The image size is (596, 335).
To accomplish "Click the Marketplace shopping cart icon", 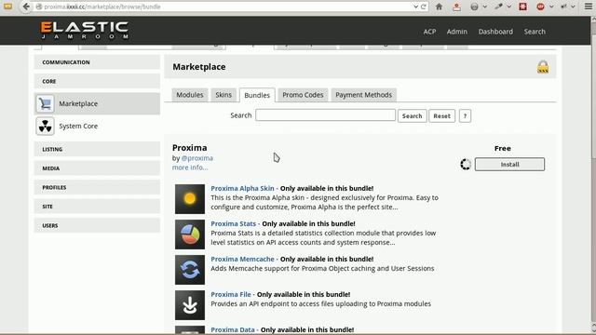I will pyautogui.click(x=45, y=103).
